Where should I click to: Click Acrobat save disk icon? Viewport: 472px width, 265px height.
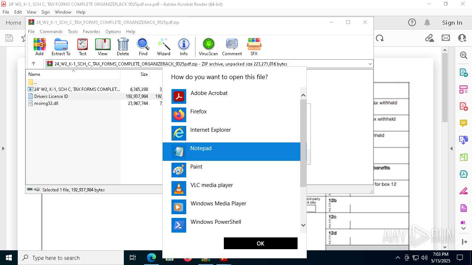pos(9,38)
